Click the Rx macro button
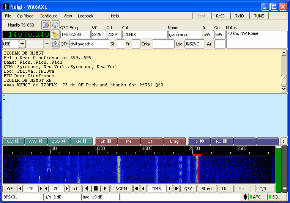This screenshot has height=203, width=290. [x=222, y=141]
